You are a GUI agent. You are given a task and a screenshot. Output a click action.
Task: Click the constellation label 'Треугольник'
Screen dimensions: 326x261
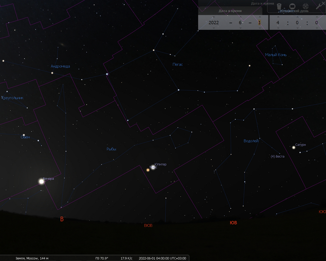coord(13,98)
